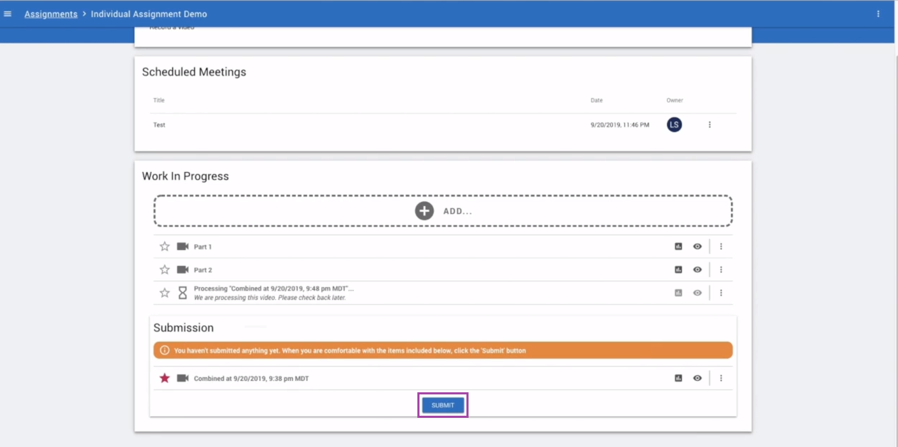
Task: Open options menu for Test meeting
Action: coord(710,124)
